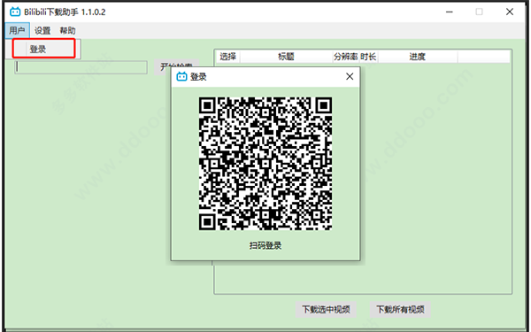The image size is (531, 332).
Task: Open the 用户 menu
Action: click(x=18, y=30)
